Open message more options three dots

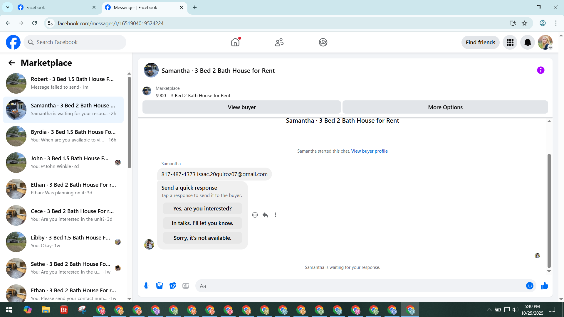click(x=276, y=215)
